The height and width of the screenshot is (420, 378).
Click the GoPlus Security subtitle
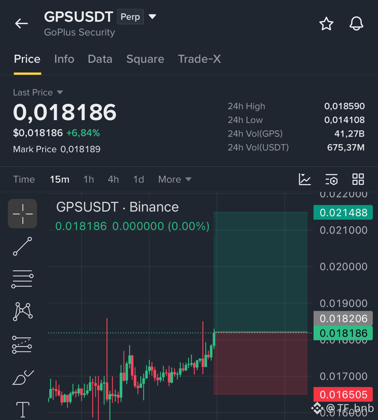click(79, 32)
